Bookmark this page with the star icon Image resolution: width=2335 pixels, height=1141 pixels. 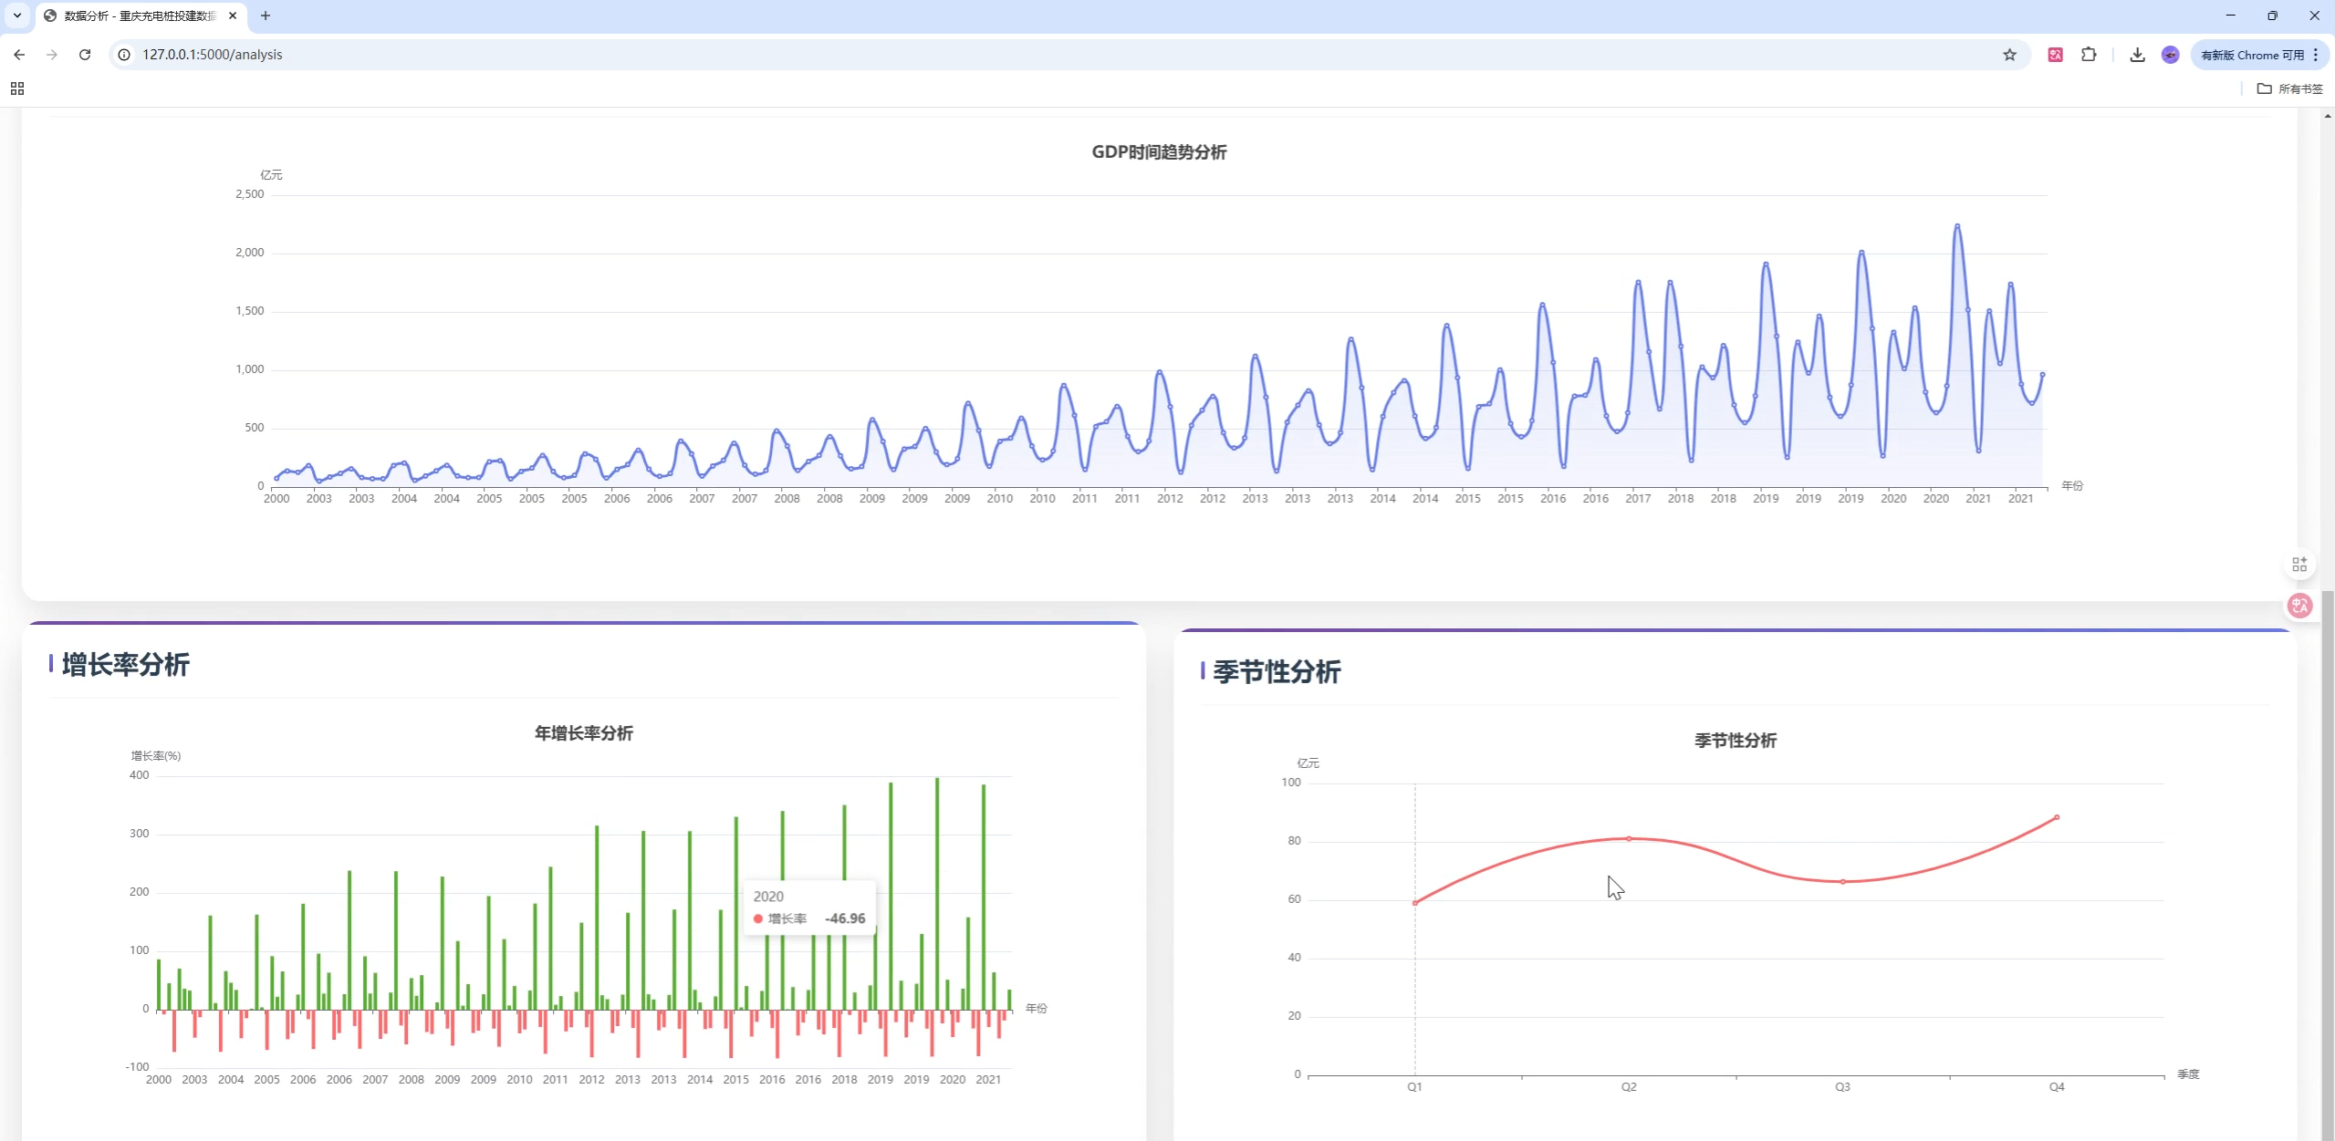coord(2009,55)
